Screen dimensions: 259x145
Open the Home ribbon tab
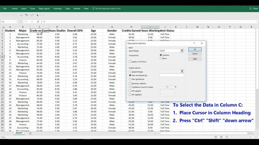15,8
